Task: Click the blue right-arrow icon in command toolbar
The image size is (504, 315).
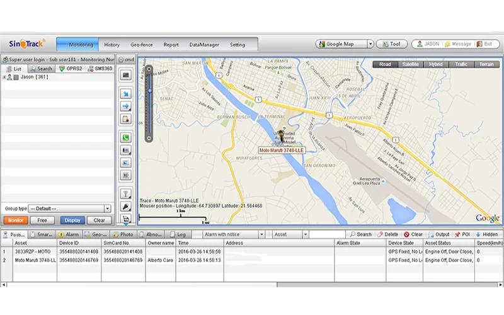Action: [x=125, y=106]
